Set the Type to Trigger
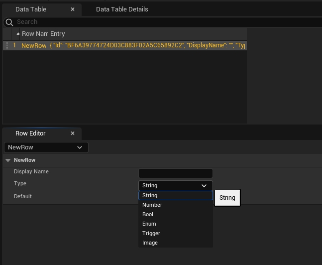 pyautogui.click(x=151, y=233)
